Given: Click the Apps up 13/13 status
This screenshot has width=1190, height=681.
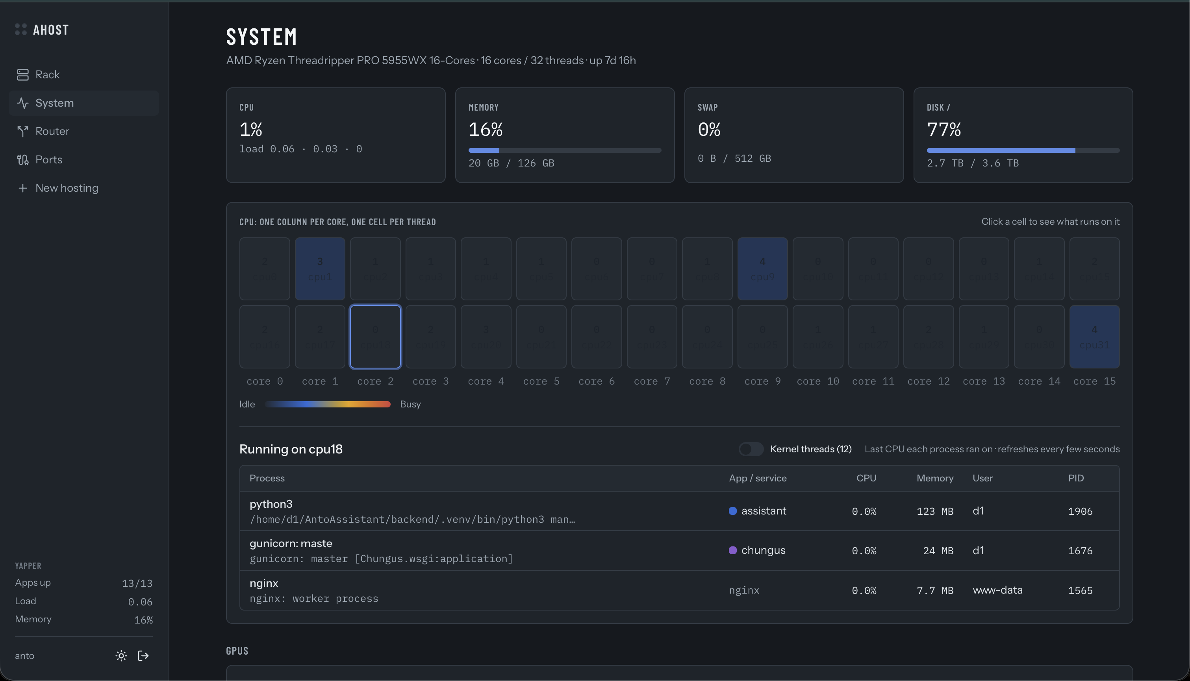Looking at the screenshot, I should pos(84,583).
